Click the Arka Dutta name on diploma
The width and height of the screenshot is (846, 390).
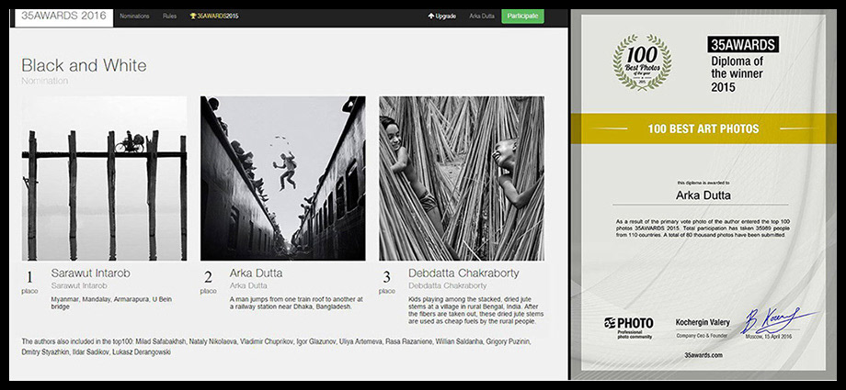(703, 195)
